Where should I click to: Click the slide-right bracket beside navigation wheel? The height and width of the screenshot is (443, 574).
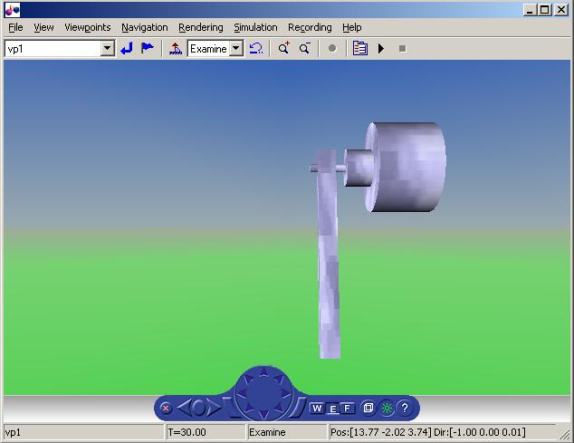297,408
